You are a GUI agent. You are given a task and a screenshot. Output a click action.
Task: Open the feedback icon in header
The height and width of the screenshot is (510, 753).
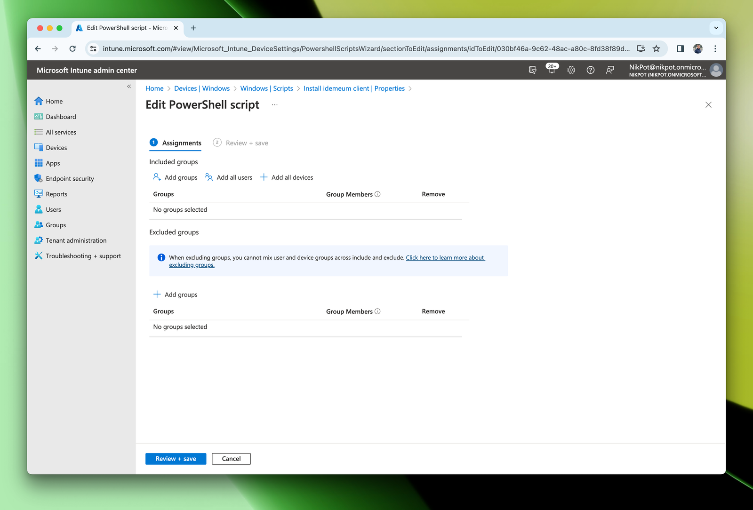[x=610, y=70]
